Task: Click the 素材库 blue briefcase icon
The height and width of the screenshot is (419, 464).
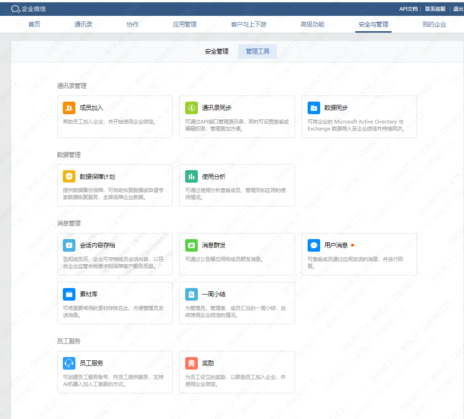Action: [x=69, y=294]
